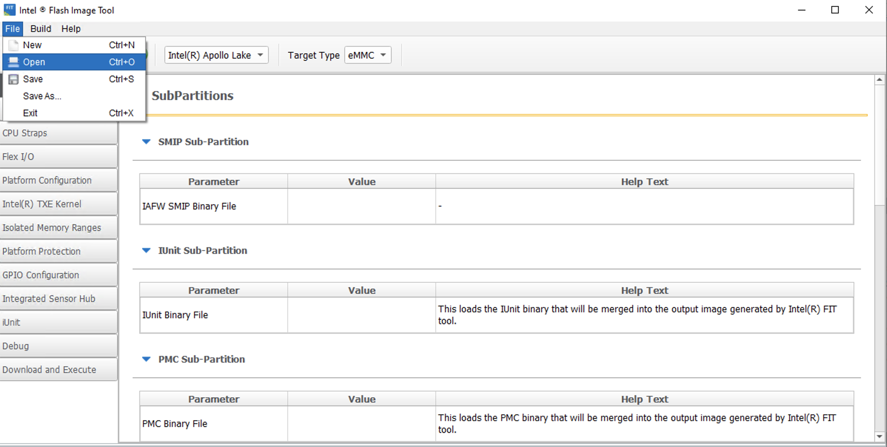
Task: Click the IUnit Binary File value field
Action: click(362, 315)
